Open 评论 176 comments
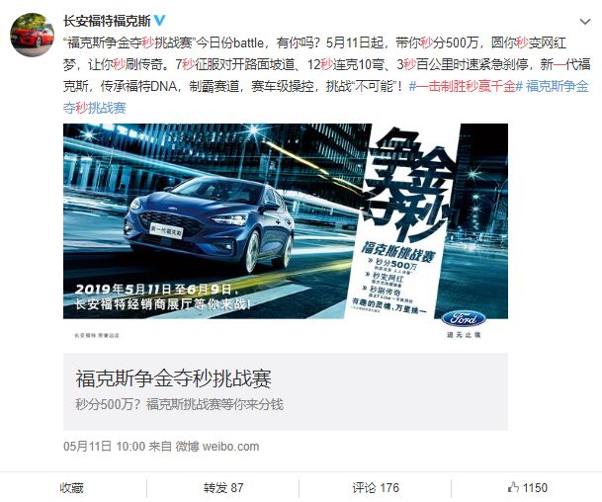This screenshot has width=602, height=502. point(376,488)
